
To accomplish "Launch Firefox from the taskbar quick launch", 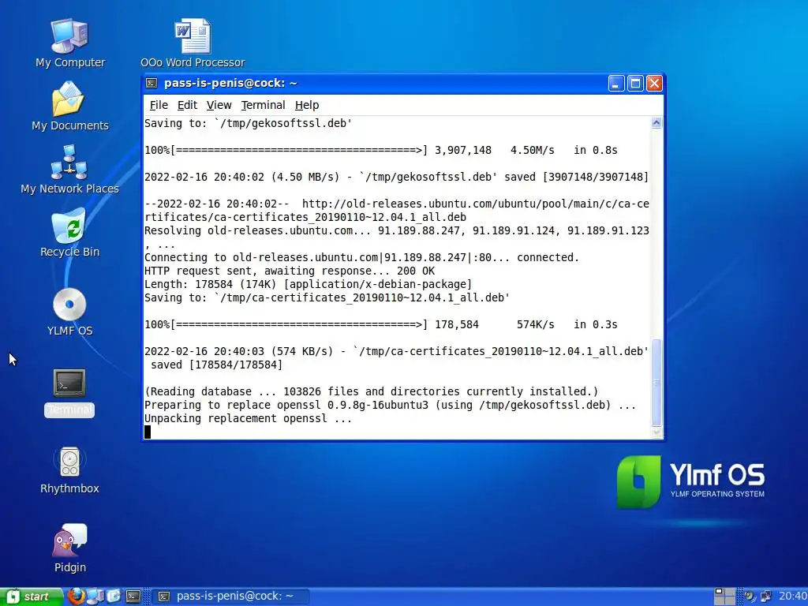I will (x=77, y=597).
